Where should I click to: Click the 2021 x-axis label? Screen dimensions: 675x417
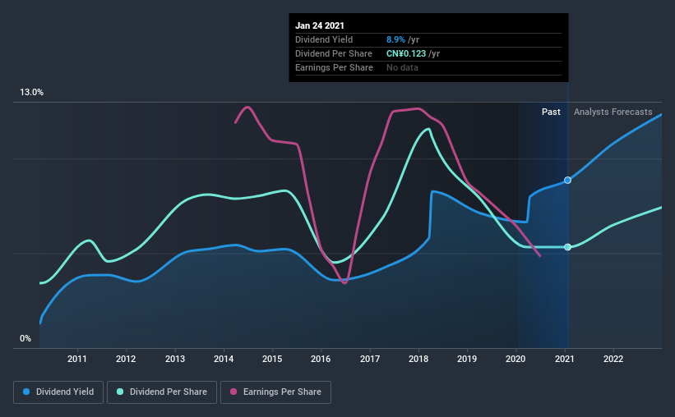point(564,359)
